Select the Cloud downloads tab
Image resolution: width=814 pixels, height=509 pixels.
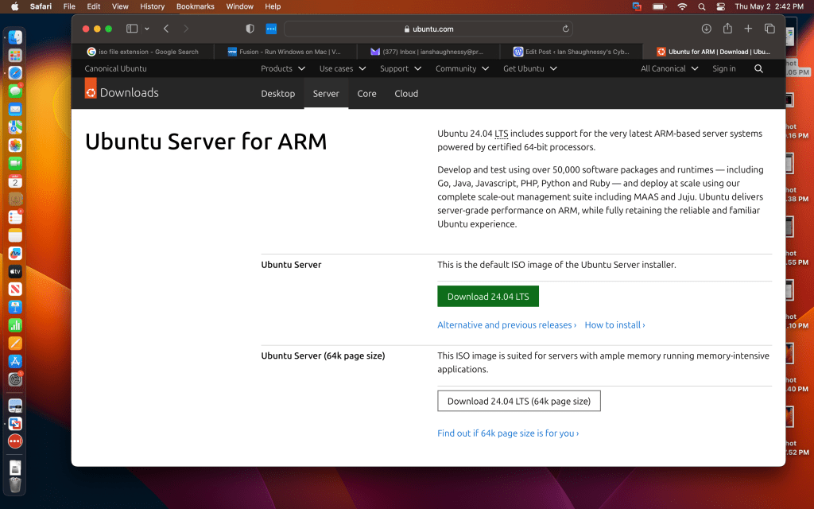[406, 94]
